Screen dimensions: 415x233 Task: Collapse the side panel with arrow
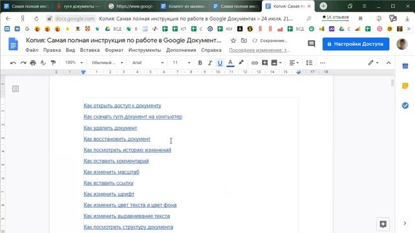coord(405,223)
